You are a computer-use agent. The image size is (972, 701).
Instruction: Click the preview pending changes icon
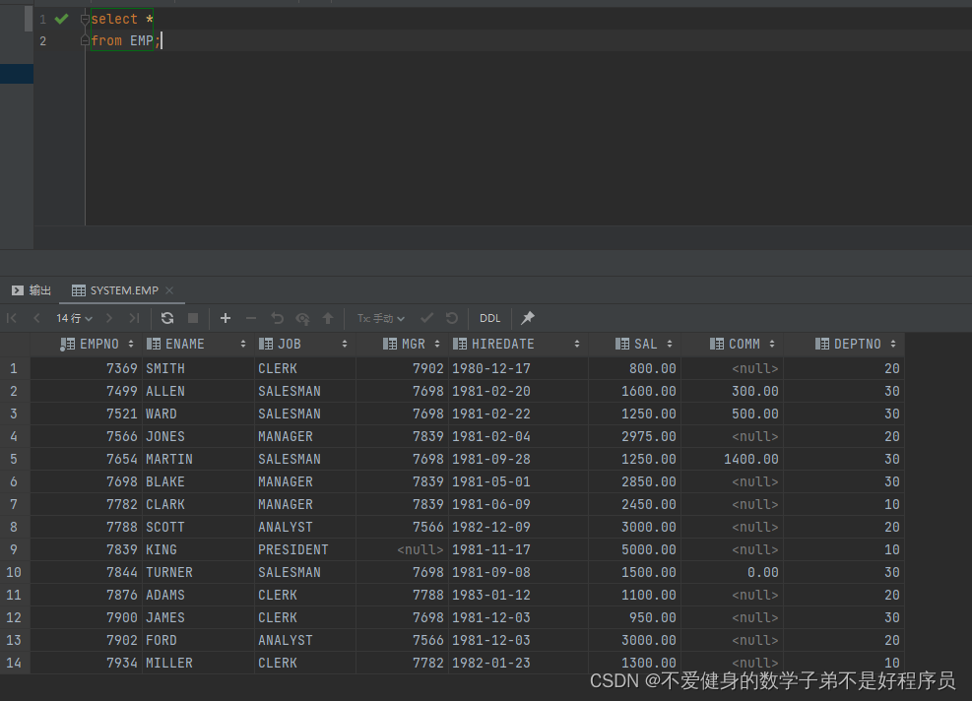tap(302, 318)
